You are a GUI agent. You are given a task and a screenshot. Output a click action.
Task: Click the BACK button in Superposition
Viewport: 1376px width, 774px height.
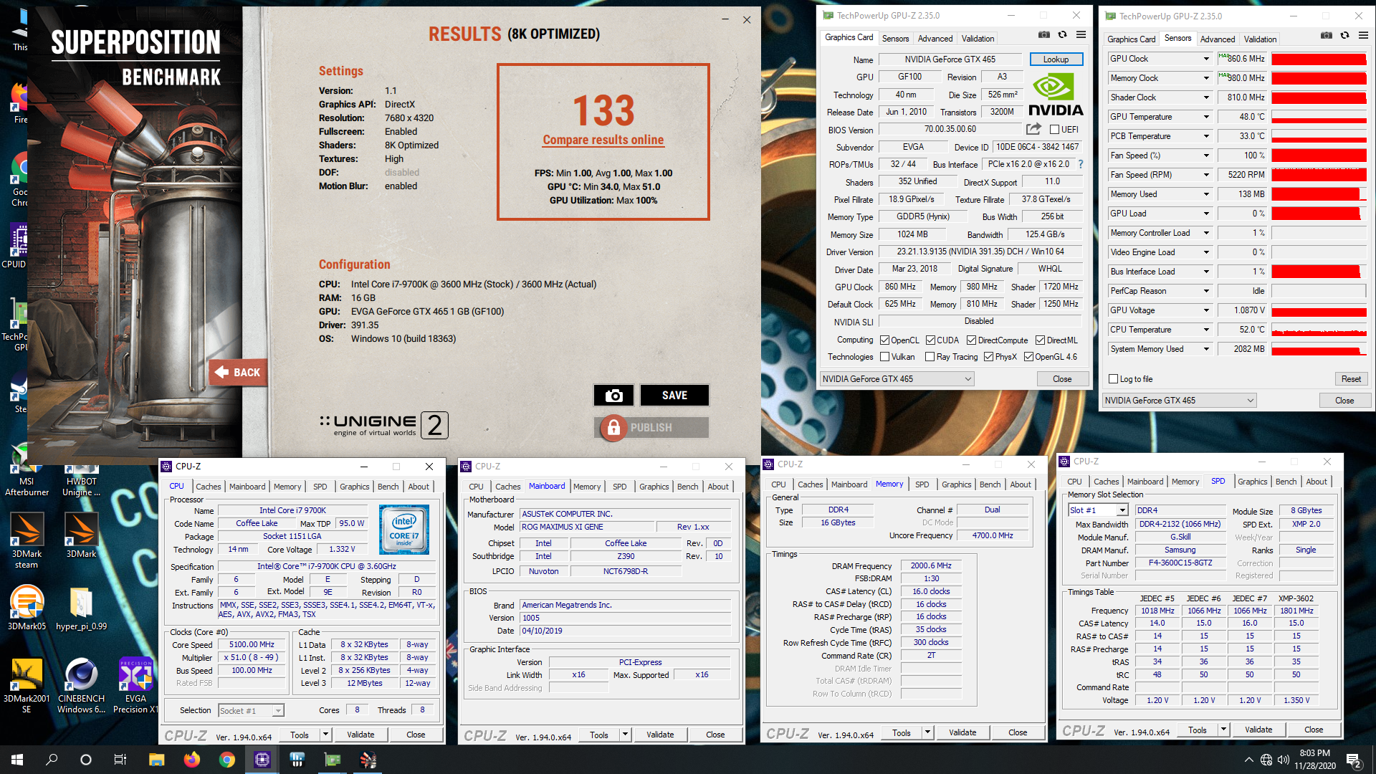[239, 373]
